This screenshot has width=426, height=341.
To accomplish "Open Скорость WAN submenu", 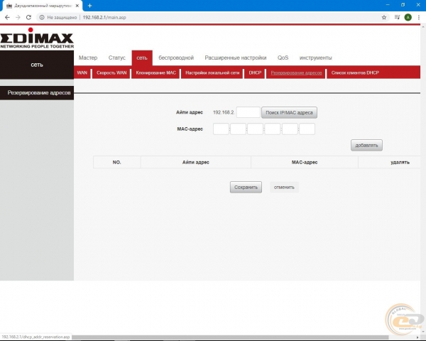I will (111, 72).
